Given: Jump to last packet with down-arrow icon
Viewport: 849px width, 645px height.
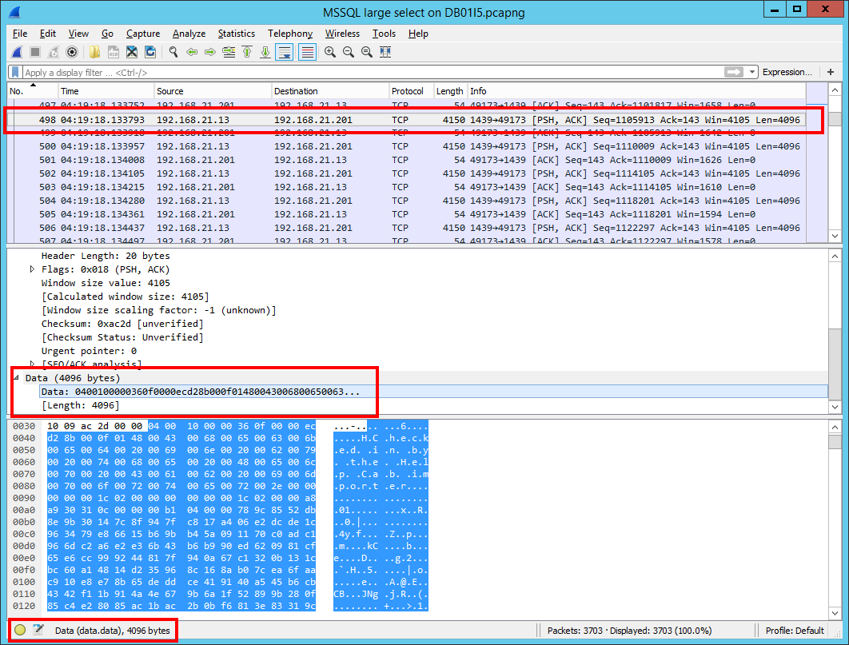Looking at the screenshot, I should point(265,52).
